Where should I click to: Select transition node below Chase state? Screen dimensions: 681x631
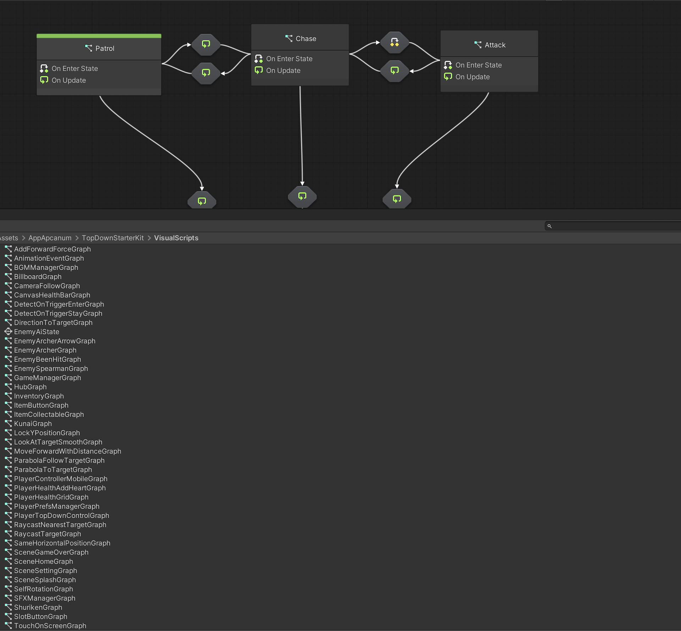pyautogui.click(x=302, y=197)
